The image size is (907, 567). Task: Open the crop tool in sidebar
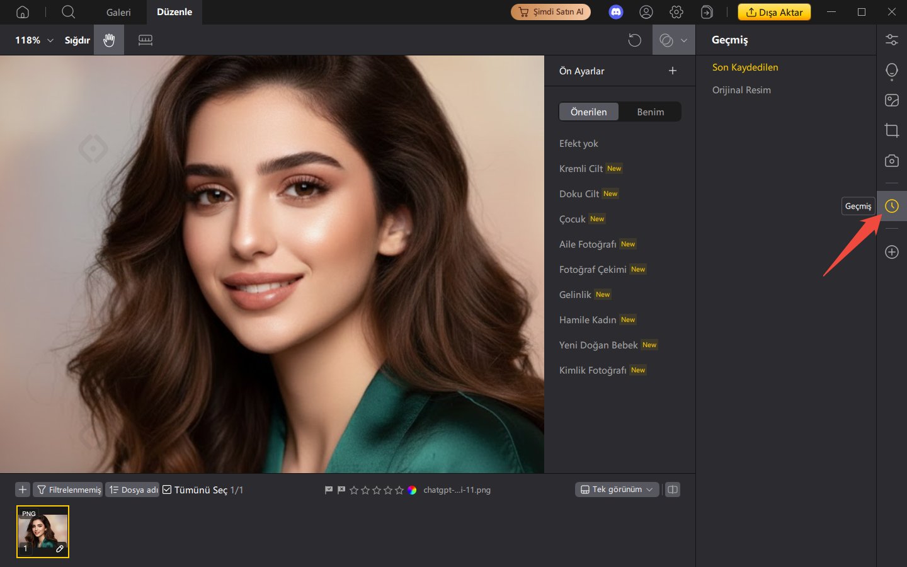[891, 130]
